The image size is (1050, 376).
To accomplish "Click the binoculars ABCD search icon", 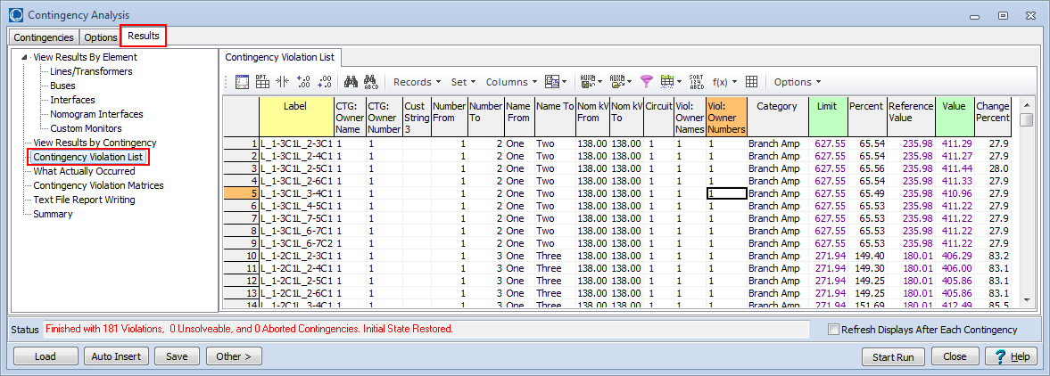I will pos(371,82).
